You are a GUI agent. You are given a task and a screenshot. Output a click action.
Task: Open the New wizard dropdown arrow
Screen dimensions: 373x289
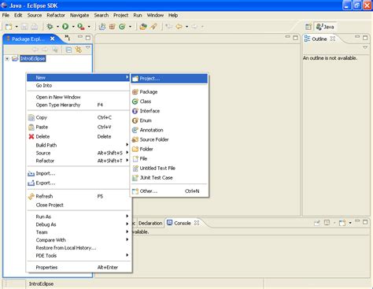17,27
